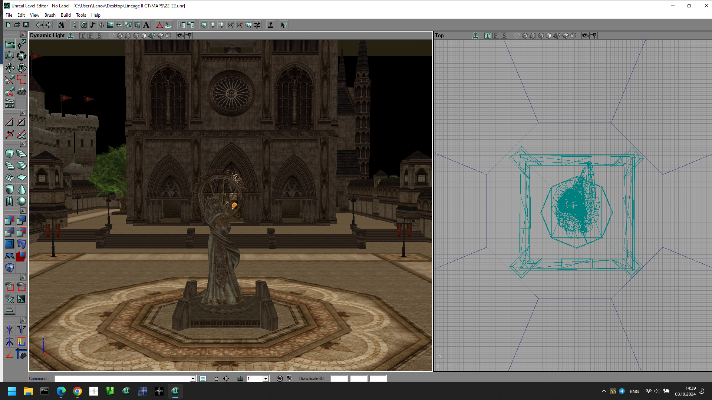The image size is (712, 400).
Task: Open the grid size dropdown showing 1
Action: 266,379
